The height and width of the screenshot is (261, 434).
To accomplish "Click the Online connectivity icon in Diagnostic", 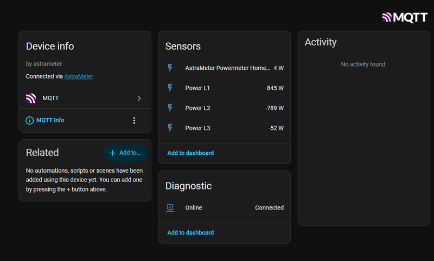I will (x=170, y=208).
